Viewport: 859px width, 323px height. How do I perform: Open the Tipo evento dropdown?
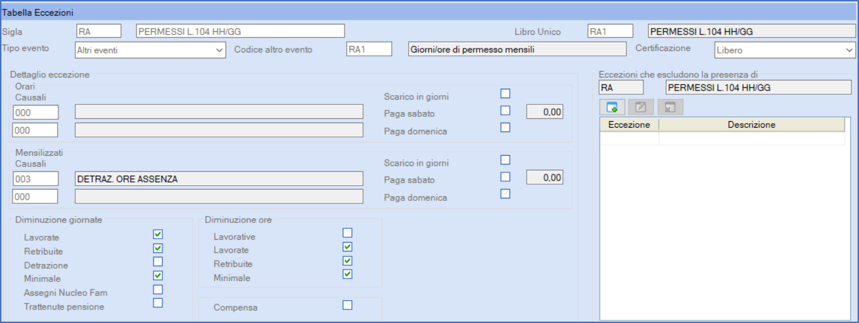point(150,50)
